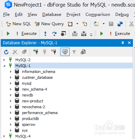Screen dimensions: 135x139
Task: Select the MySQL-2 connection
Action: pyautogui.click(x=23, y=60)
